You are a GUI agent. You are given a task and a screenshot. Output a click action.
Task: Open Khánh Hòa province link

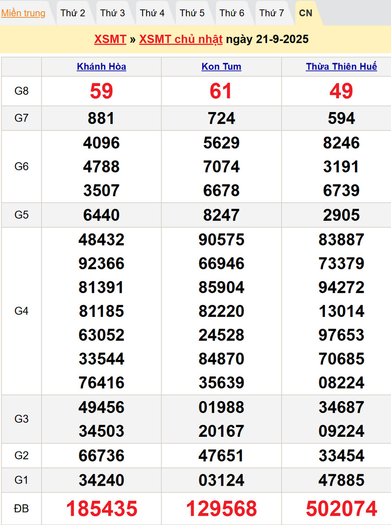point(101,67)
